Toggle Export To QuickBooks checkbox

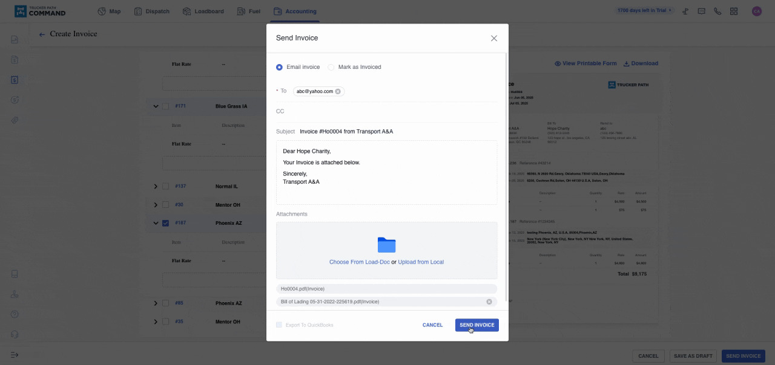[x=279, y=325]
